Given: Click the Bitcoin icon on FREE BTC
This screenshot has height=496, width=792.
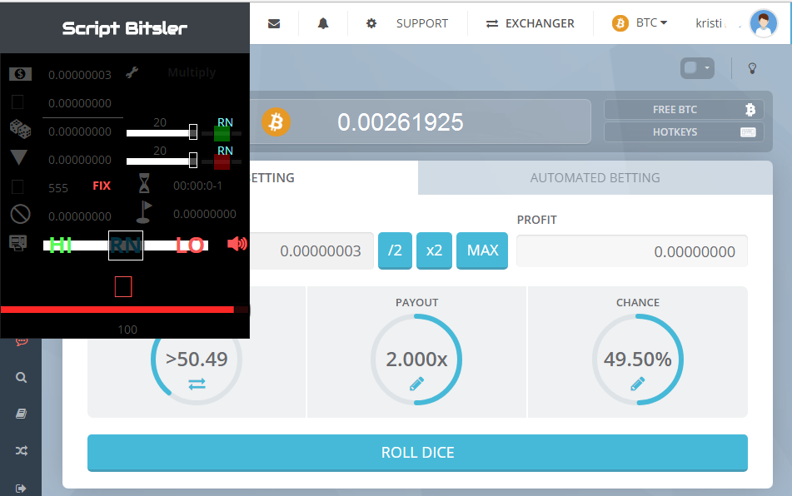Looking at the screenshot, I should coord(750,110).
